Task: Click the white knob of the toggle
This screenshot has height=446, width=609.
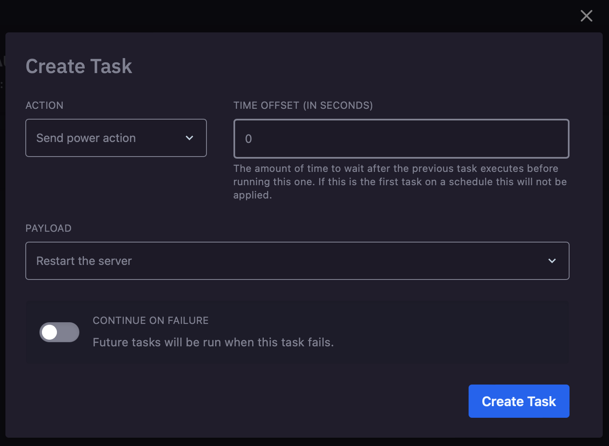Action: pyautogui.click(x=50, y=332)
